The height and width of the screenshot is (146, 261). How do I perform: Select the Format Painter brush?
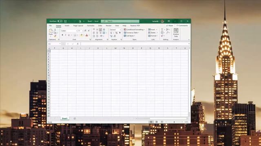(x=55, y=36)
